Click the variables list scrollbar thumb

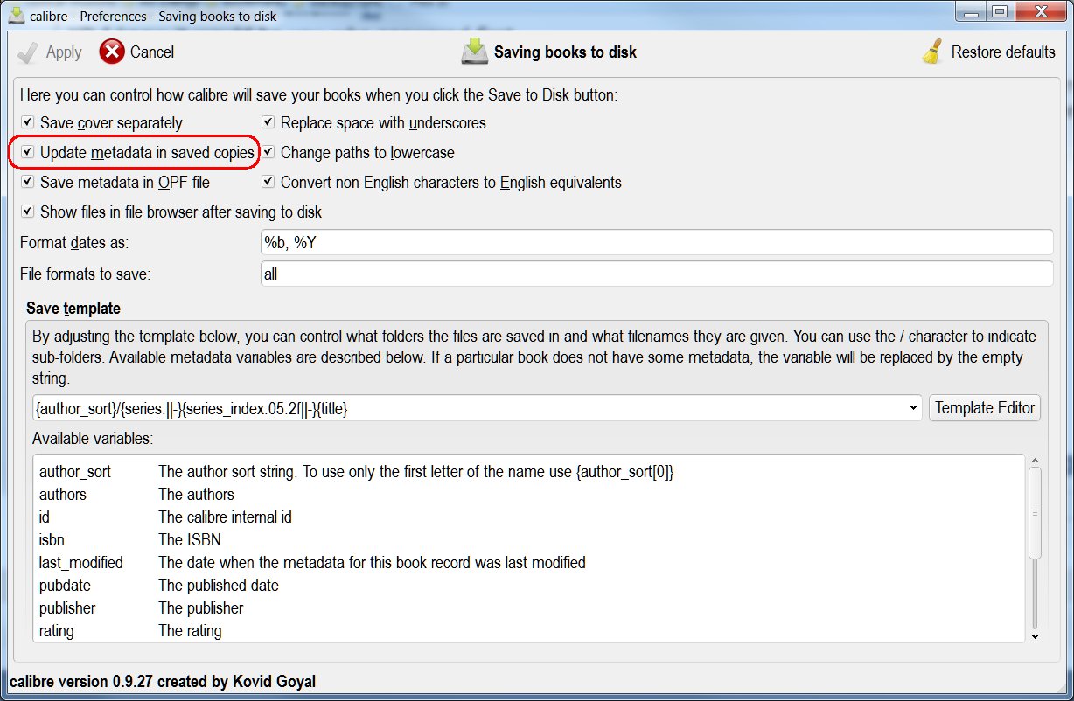tap(1035, 512)
